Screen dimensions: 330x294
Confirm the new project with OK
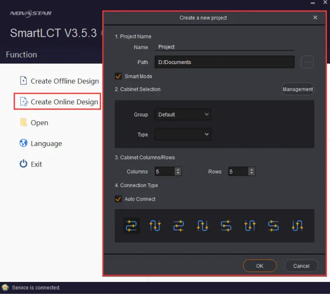(260, 266)
